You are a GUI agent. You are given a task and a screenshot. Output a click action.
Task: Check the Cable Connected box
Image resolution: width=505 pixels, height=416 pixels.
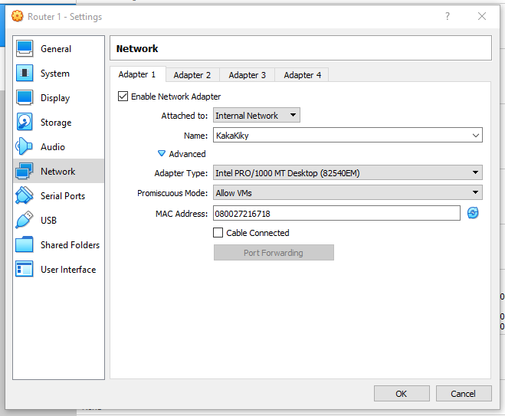(x=218, y=232)
